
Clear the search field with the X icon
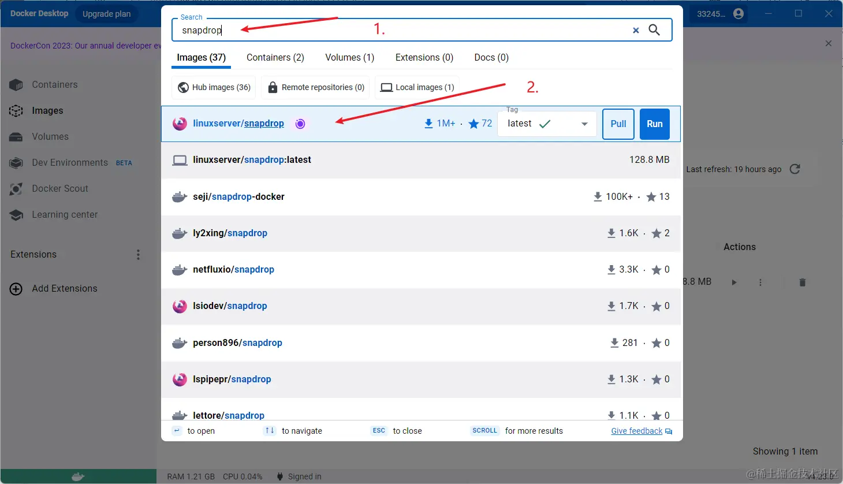pos(636,30)
